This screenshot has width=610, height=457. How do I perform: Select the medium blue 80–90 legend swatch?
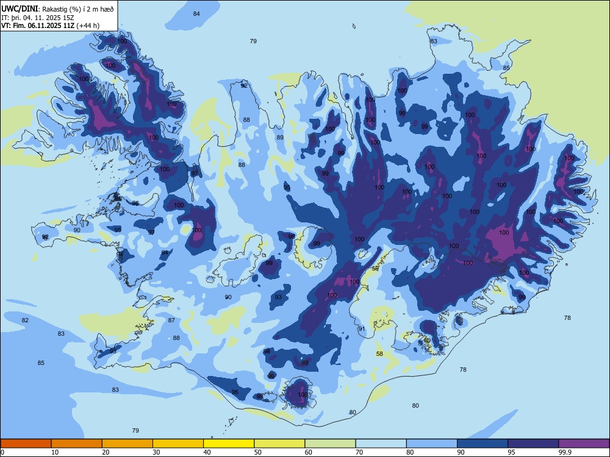pyautogui.click(x=432, y=444)
